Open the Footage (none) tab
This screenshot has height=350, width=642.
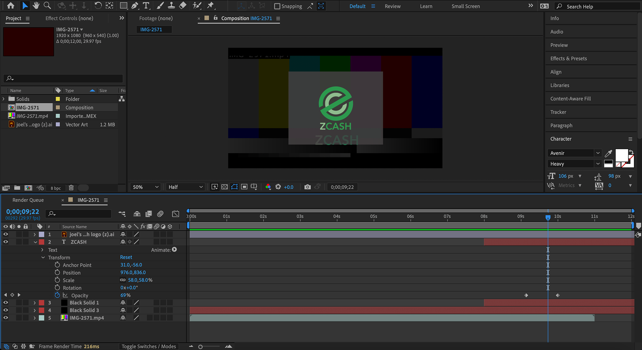(156, 18)
